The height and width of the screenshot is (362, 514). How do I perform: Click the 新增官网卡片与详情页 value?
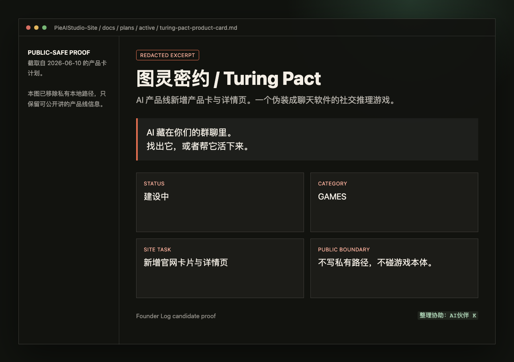point(186,263)
